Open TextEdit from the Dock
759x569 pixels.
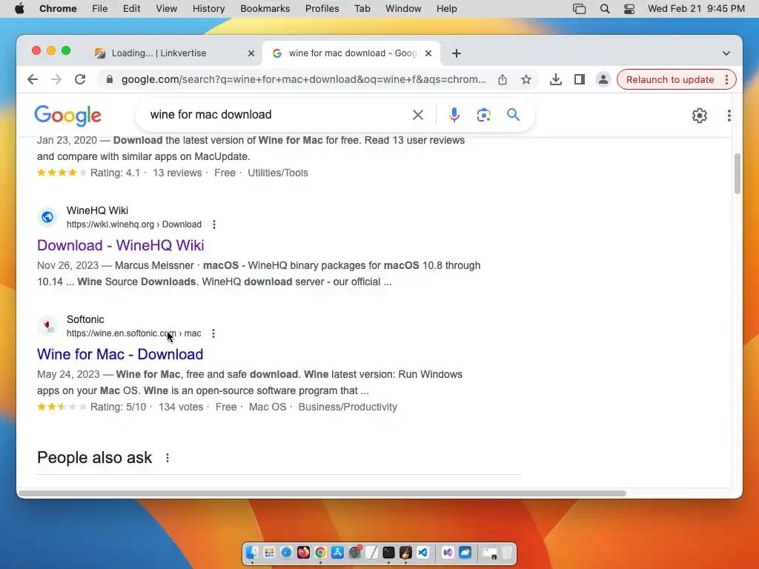372,552
